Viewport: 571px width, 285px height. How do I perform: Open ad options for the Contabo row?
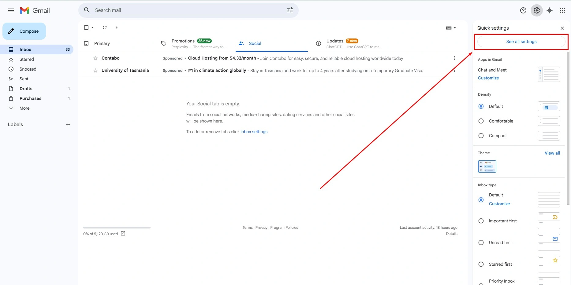pyautogui.click(x=455, y=58)
